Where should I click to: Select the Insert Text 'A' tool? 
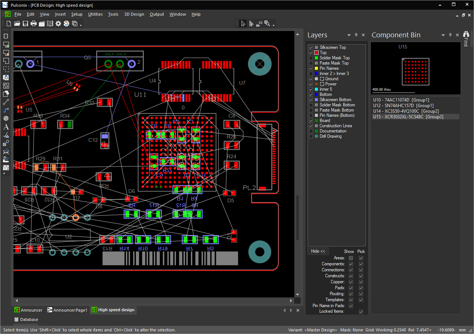tap(6, 127)
